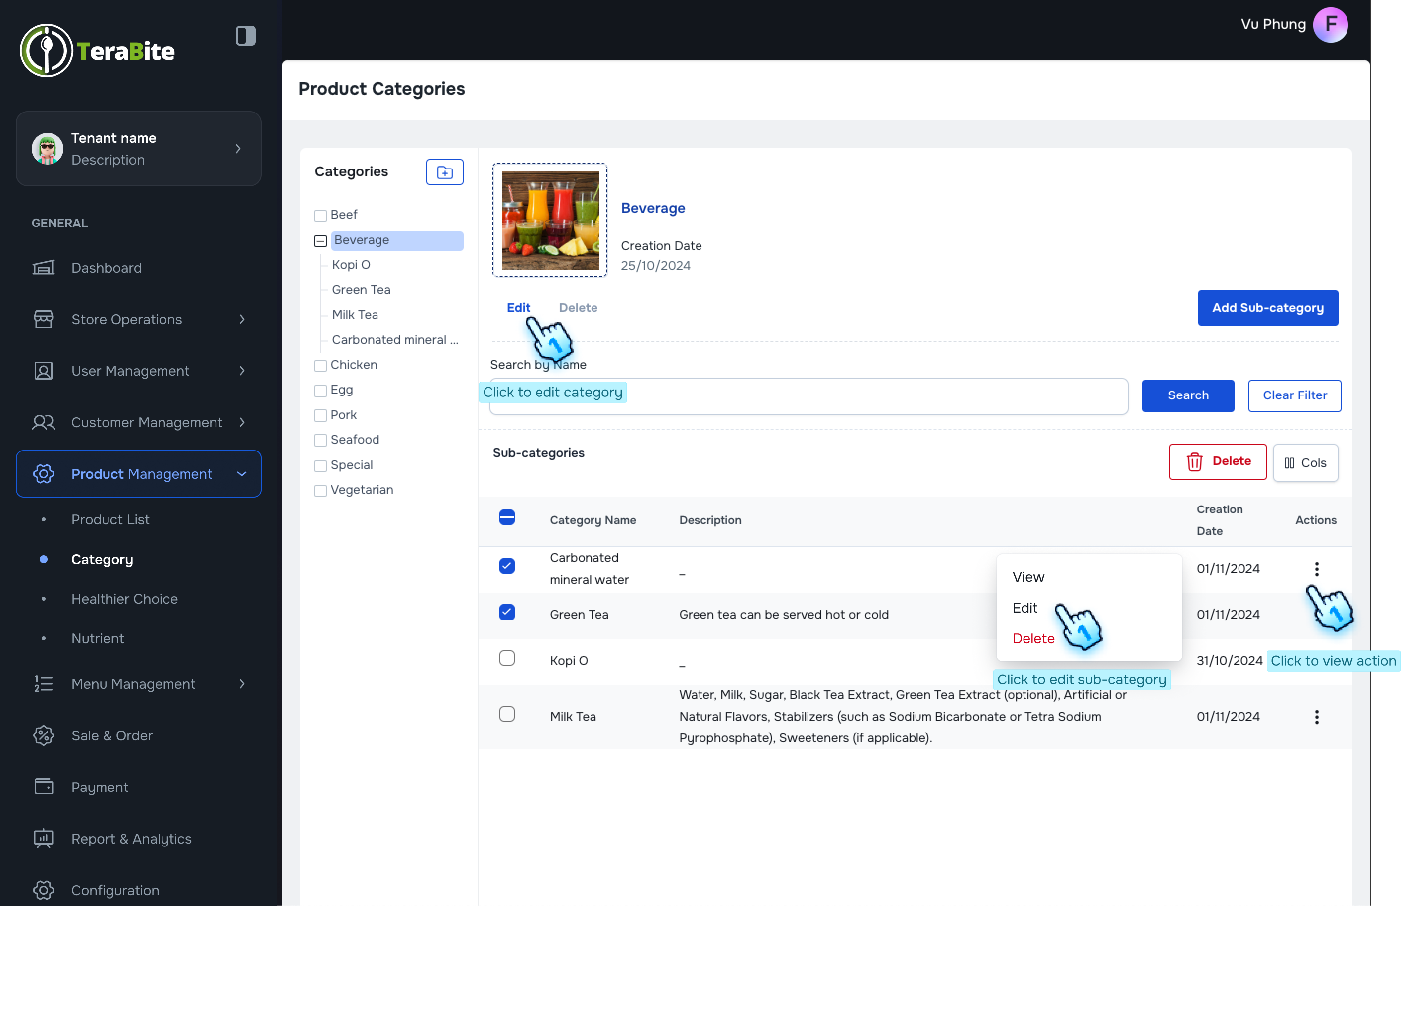Check the Kopi O row checkbox
This screenshot has width=1401, height=1015.
coord(506,658)
